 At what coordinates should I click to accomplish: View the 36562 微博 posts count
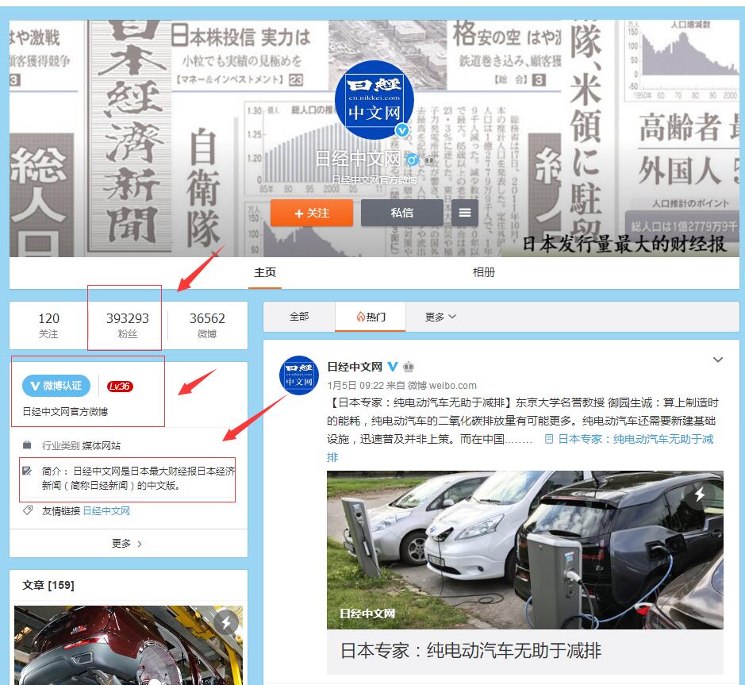207,325
